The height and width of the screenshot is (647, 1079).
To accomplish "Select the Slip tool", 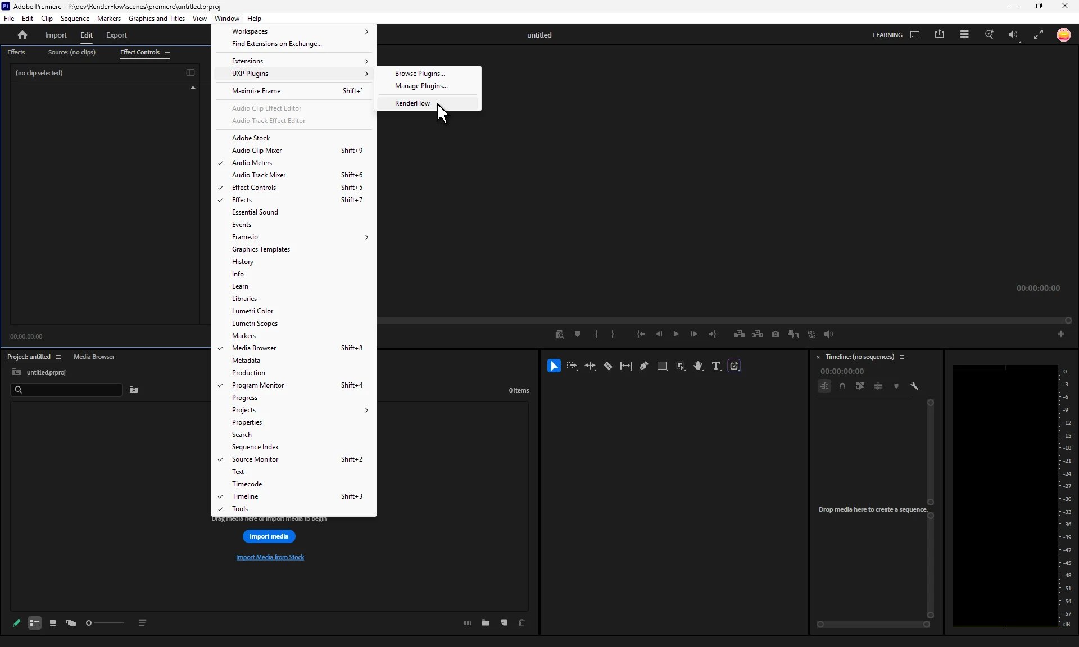I will click(626, 366).
